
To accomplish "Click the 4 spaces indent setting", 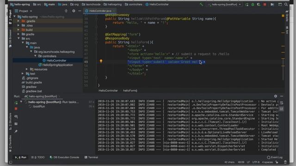I will pyautogui.click(x=267, y=162).
